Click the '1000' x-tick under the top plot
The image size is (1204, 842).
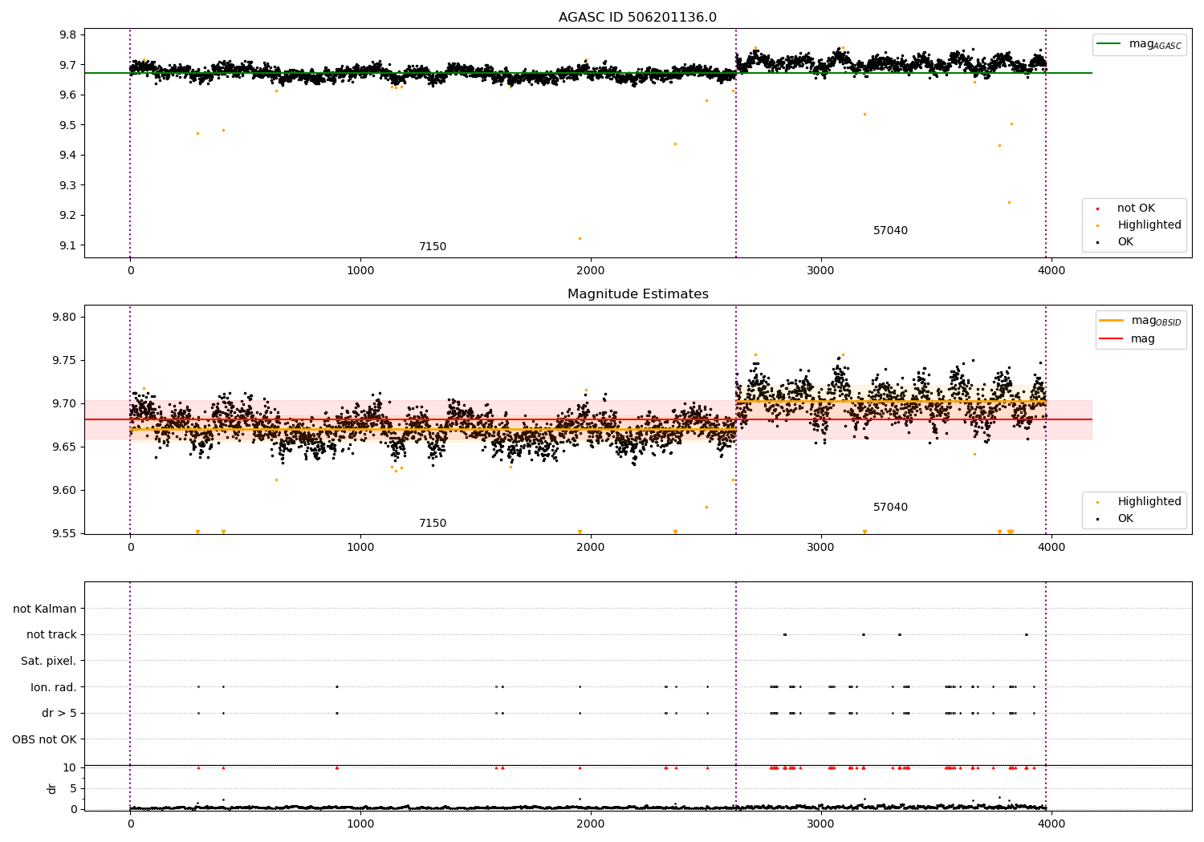click(360, 270)
